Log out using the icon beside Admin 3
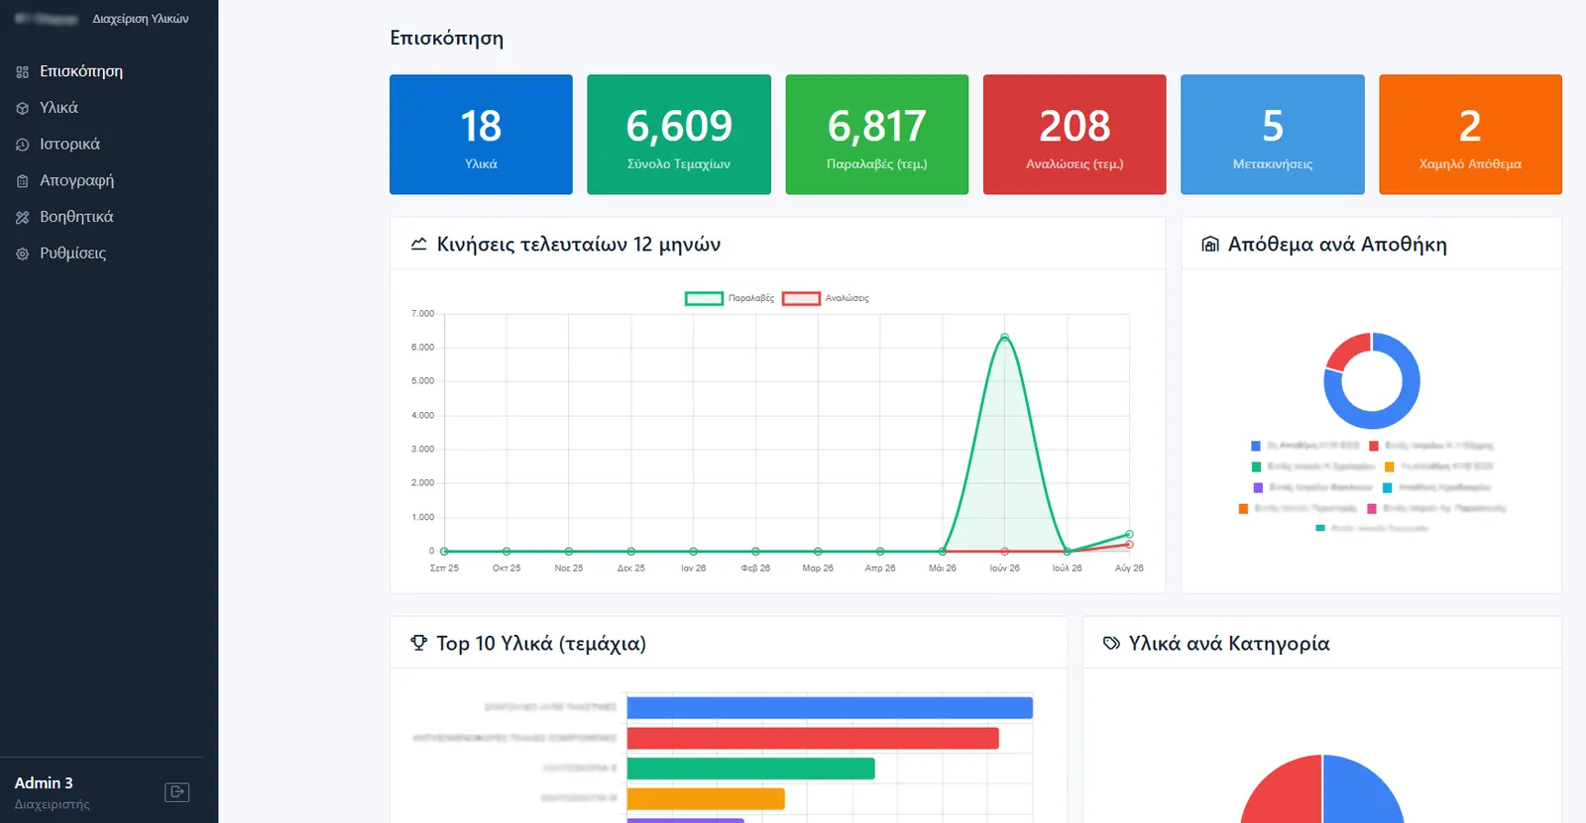Viewport: 1586px width, 823px height. click(176, 791)
